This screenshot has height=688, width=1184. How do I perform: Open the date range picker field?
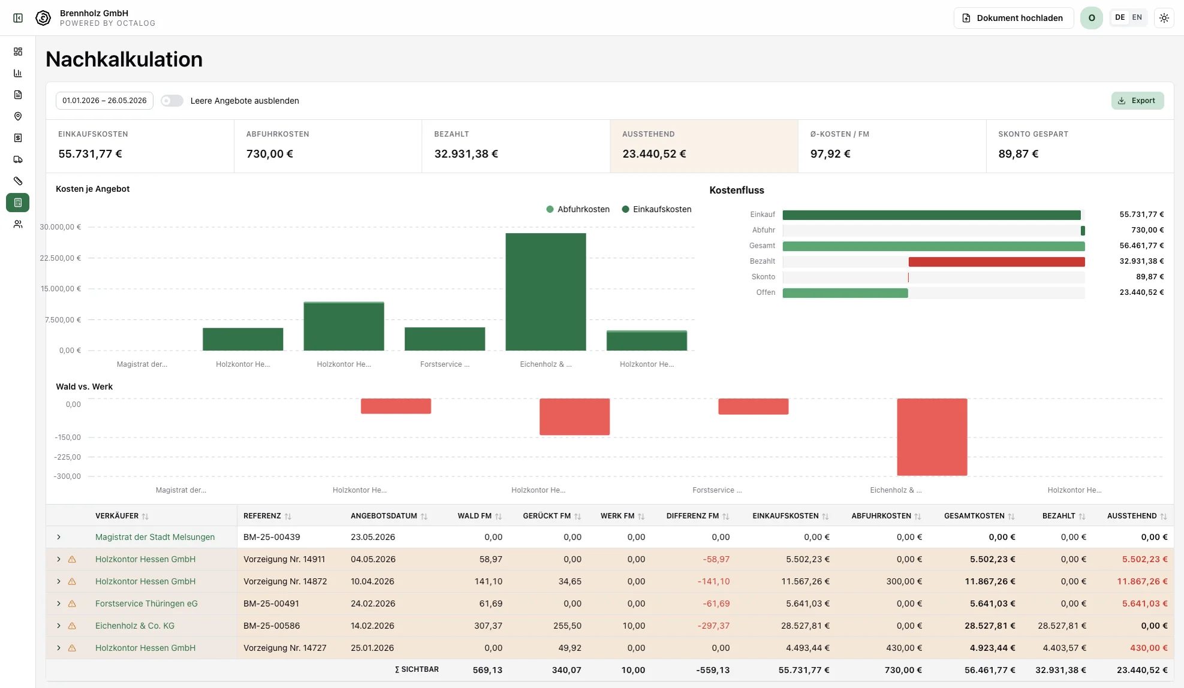(104, 101)
